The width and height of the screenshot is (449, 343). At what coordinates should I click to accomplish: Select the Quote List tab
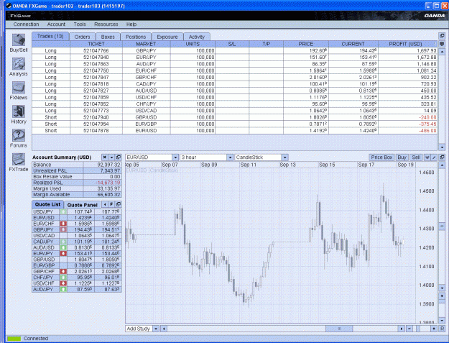[48, 204]
